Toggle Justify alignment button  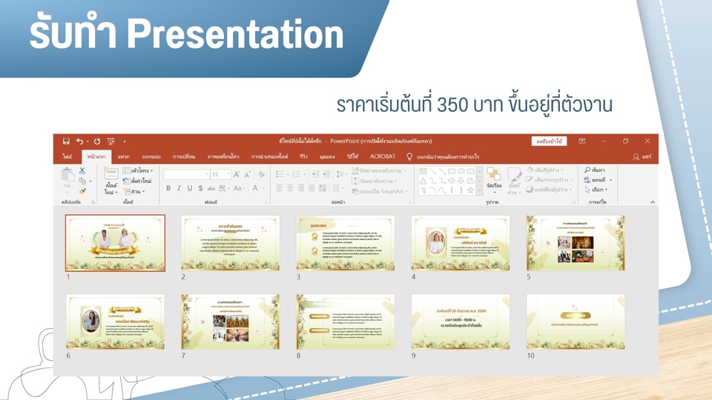(311, 187)
